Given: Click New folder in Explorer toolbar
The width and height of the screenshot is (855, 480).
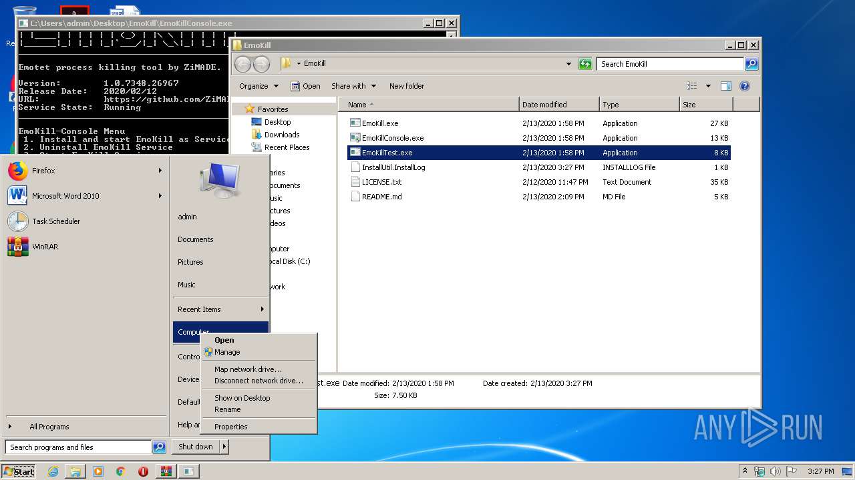Looking at the screenshot, I should [407, 86].
